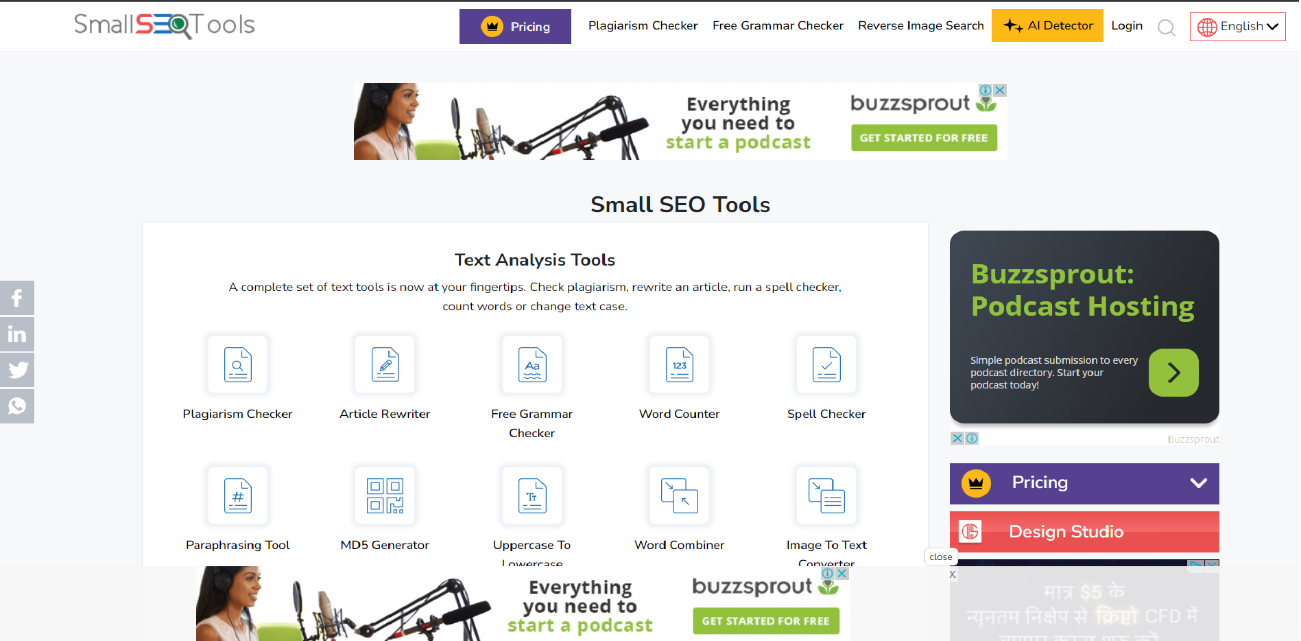Screen dimensions: 1301x641
Task: Open the Word Counter tool icon
Action: (x=679, y=364)
